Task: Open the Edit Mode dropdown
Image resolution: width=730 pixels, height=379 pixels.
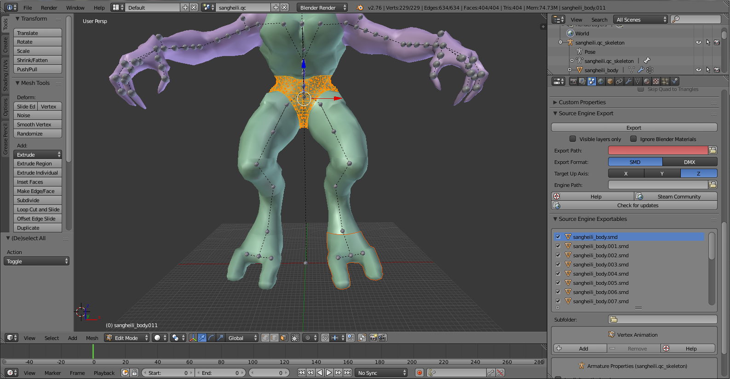Action: pyautogui.click(x=127, y=338)
